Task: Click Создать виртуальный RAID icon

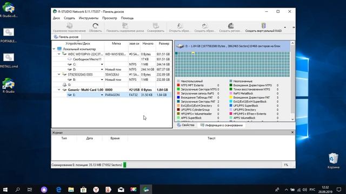Action: [x=263, y=25]
